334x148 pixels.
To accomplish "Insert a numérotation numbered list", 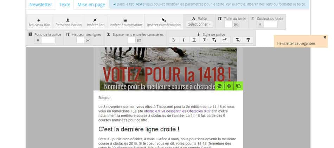I will (164, 22).
